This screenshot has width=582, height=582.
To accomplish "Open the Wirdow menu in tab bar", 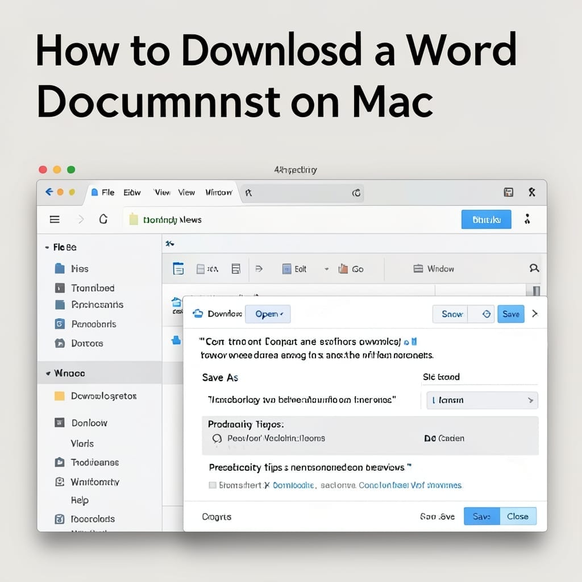I will (219, 192).
